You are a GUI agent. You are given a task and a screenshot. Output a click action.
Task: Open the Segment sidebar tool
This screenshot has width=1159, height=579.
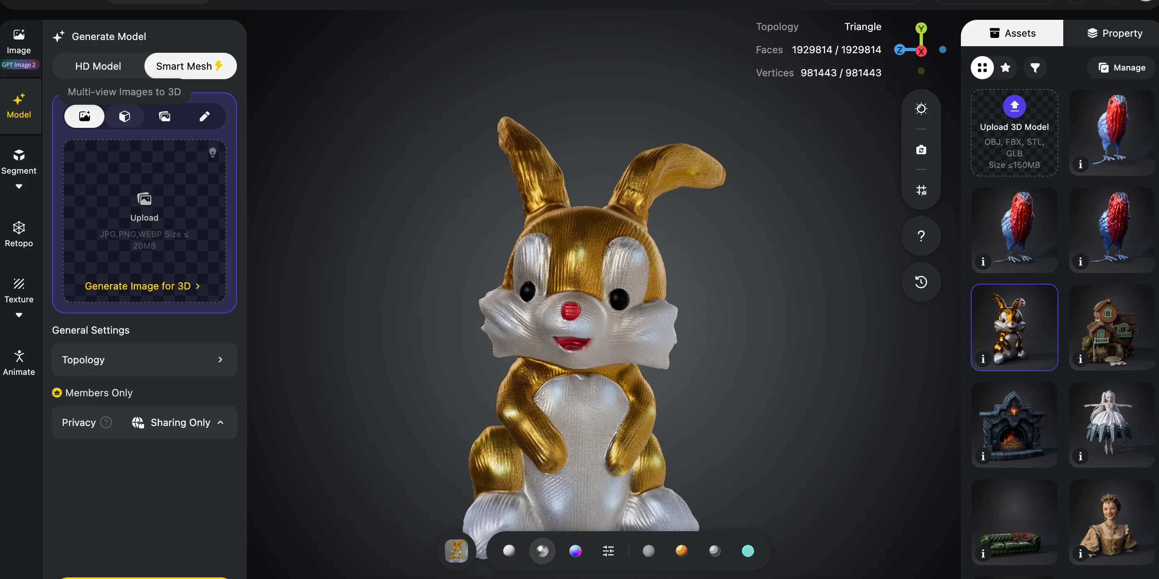click(19, 162)
